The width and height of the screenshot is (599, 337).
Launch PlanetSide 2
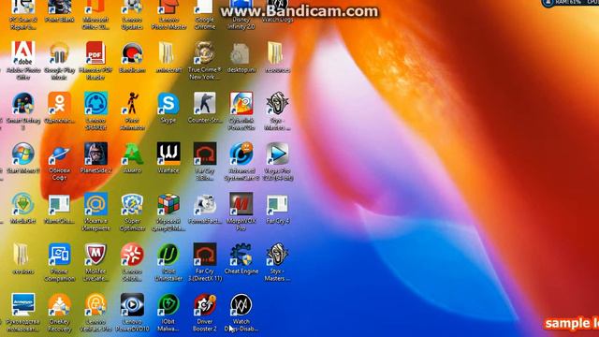tap(95, 158)
